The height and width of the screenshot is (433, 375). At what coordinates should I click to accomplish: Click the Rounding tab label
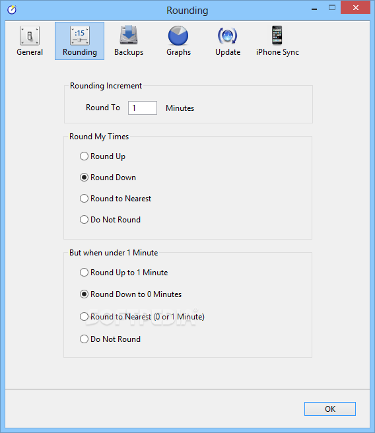tap(79, 52)
